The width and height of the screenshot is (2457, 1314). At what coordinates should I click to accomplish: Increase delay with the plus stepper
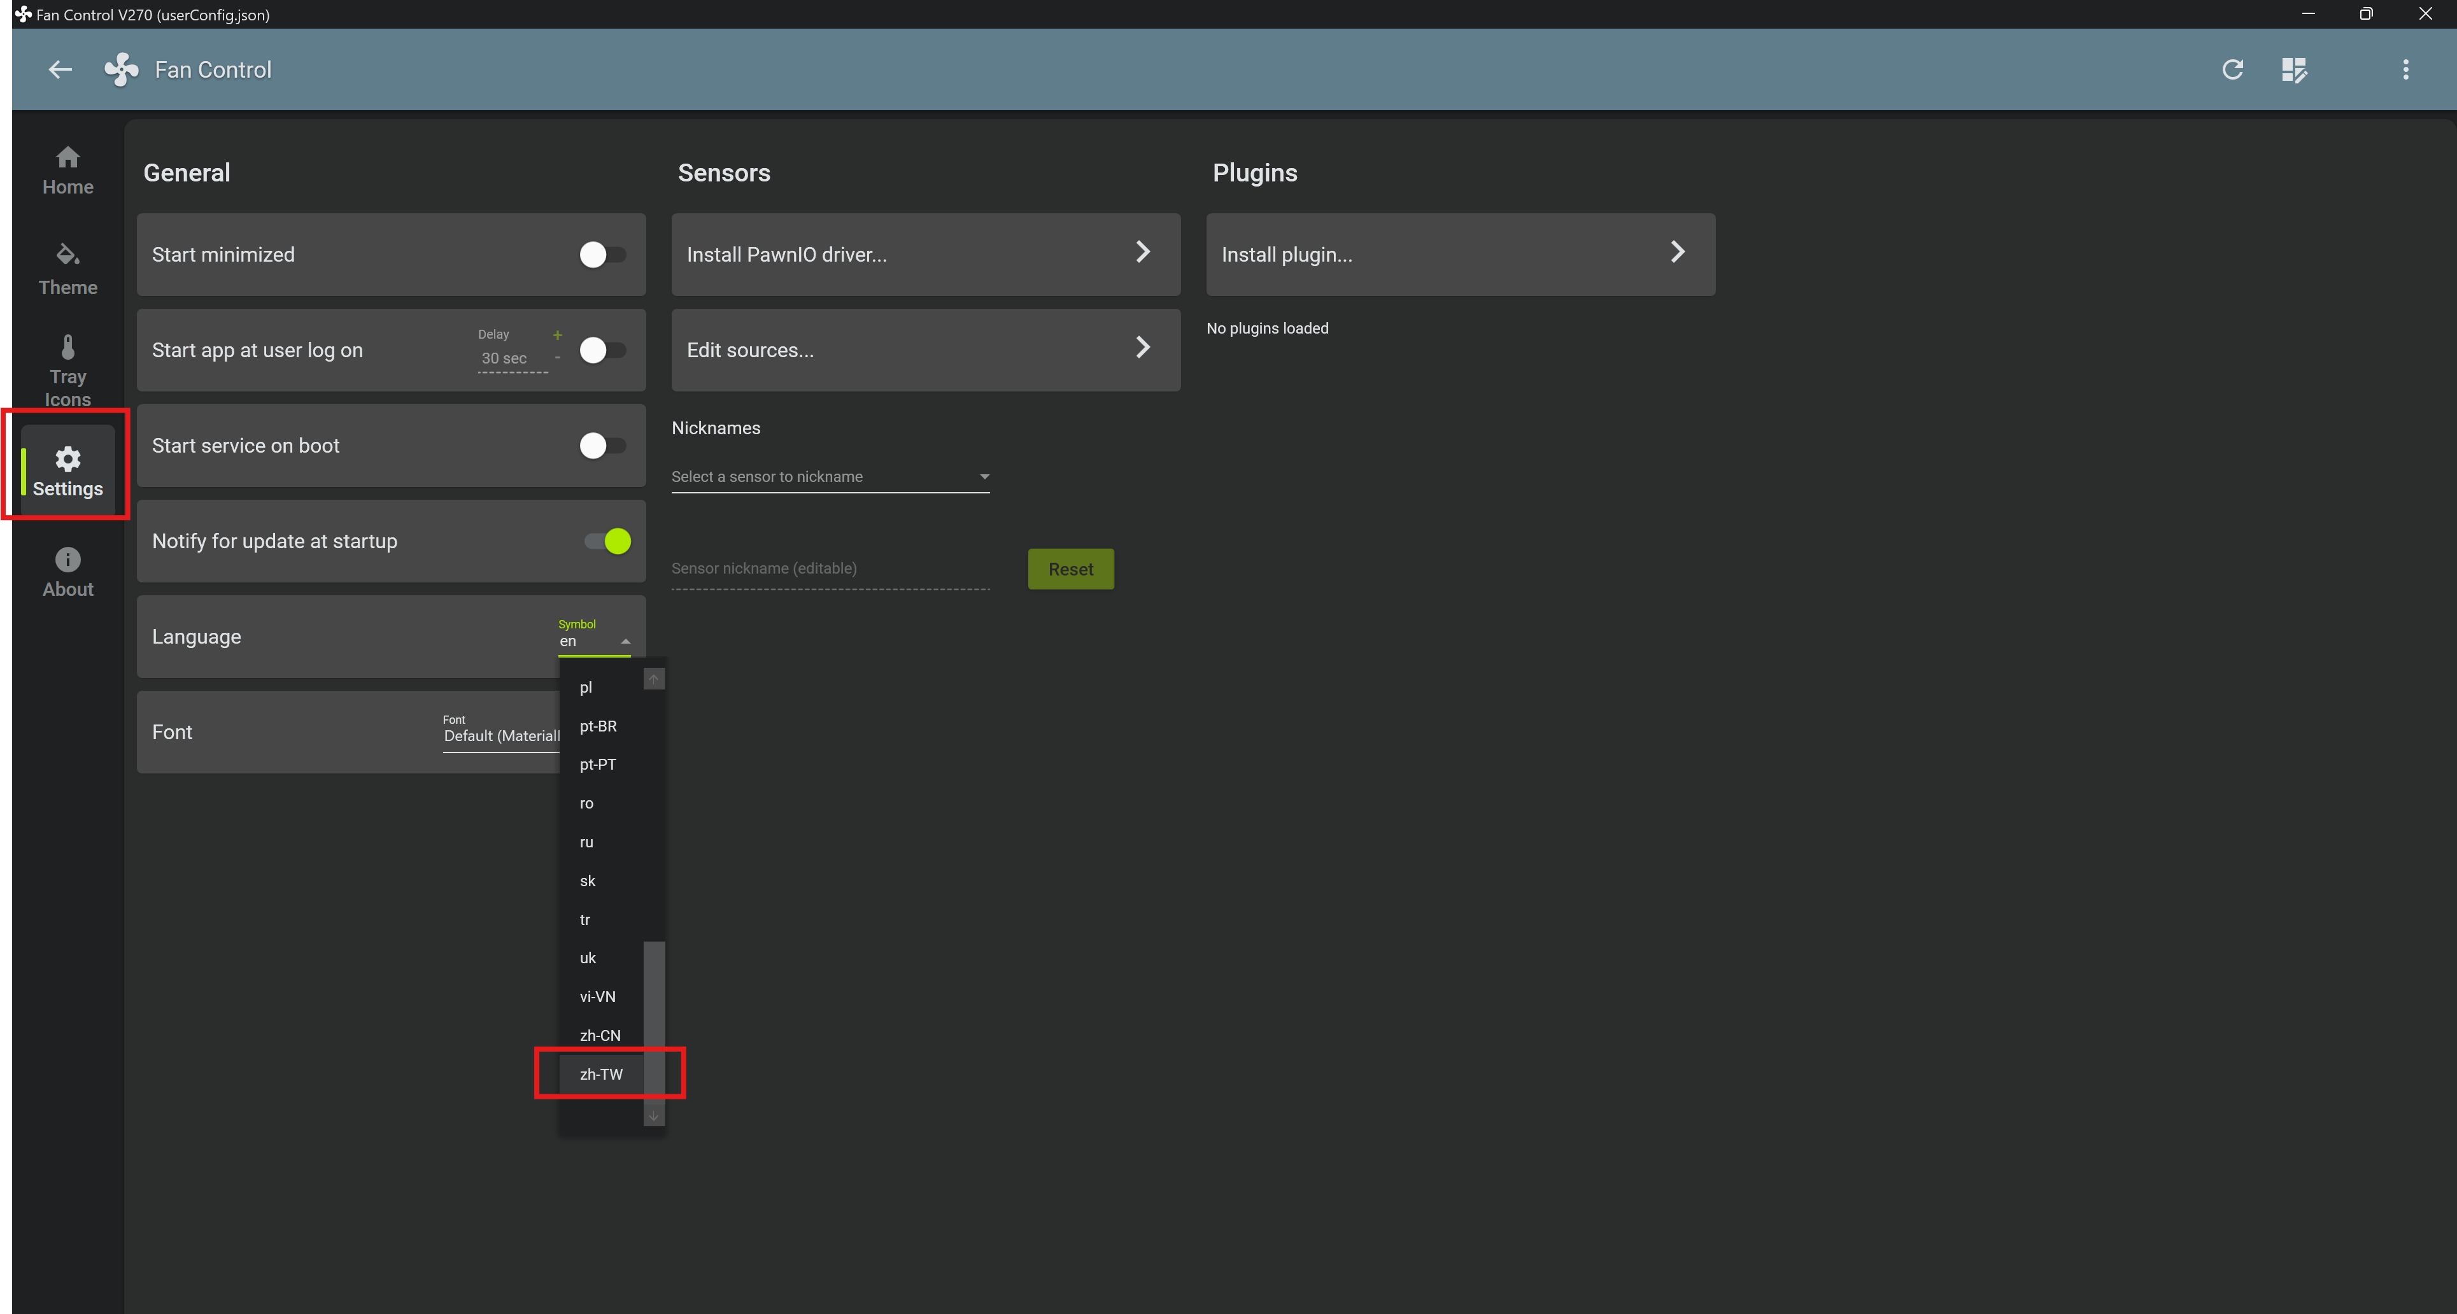(557, 335)
